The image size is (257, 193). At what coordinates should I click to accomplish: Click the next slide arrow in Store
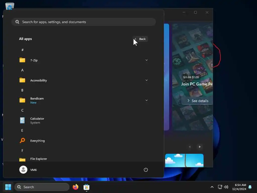coord(200,147)
